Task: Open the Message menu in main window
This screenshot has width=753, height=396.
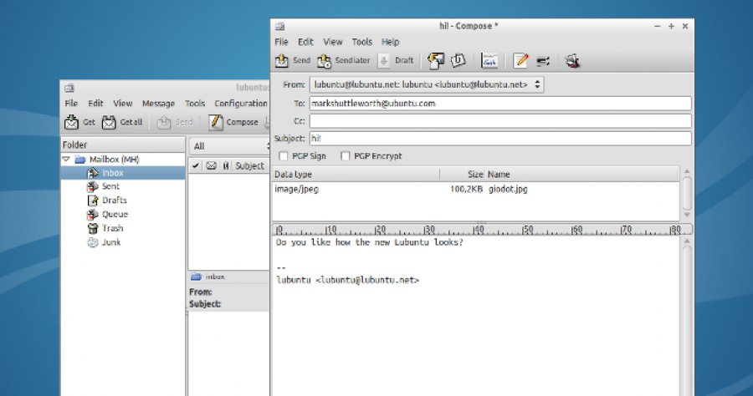Action: 158,104
